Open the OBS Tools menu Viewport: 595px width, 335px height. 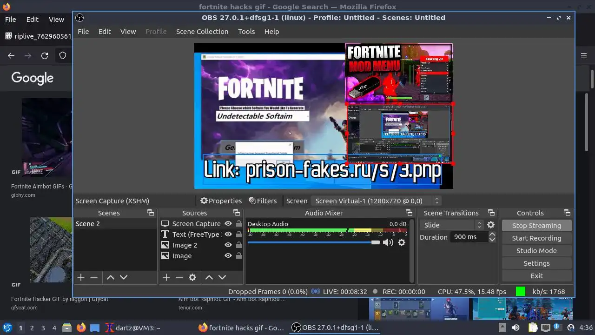[246, 32]
